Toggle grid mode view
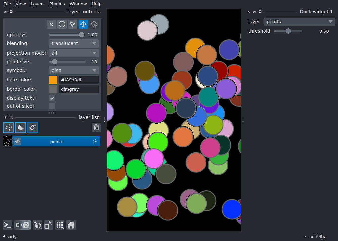The height and width of the screenshot is (241, 338). click(x=60, y=225)
